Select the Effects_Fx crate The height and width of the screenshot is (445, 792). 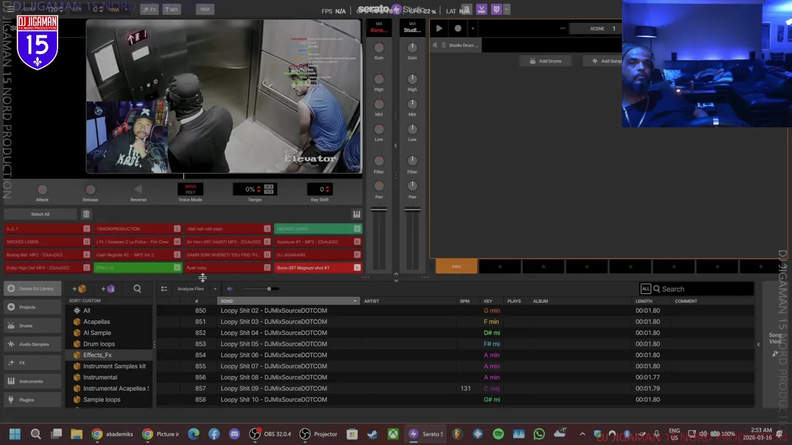click(x=109, y=355)
